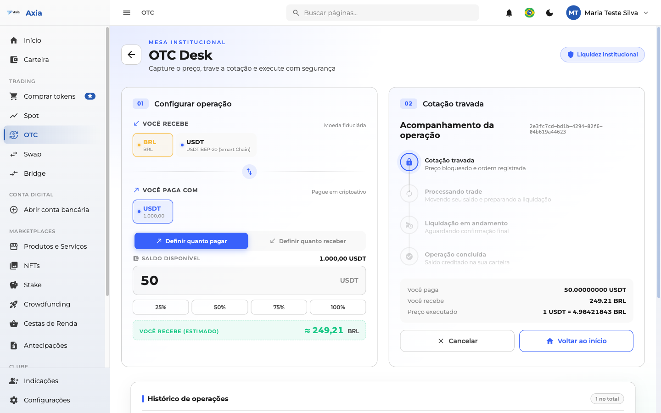This screenshot has height=413, width=661.
Task: Click the operation ID 2e3fc7cd text
Action: [x=566, y=129]
